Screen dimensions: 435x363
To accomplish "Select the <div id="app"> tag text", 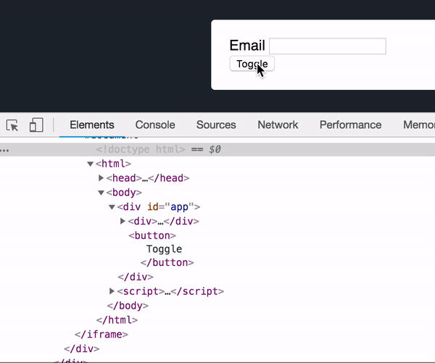I will (158, 207).
